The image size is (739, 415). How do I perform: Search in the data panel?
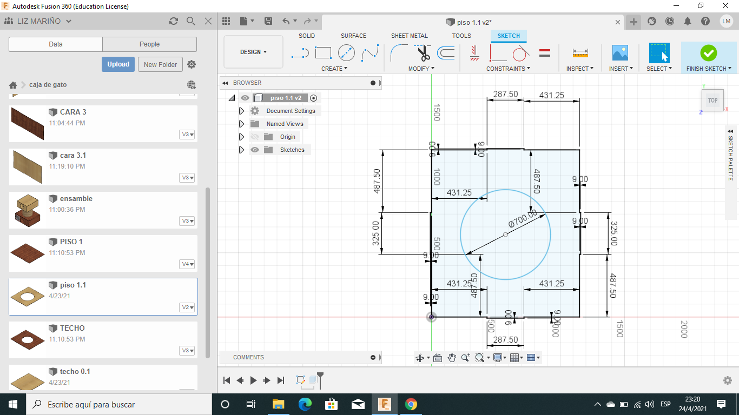point(190,21)
